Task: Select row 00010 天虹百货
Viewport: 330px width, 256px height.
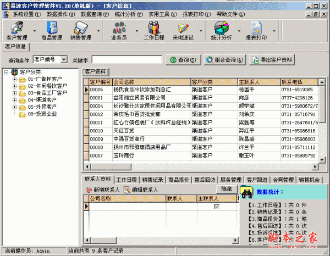Action: [x=201, y=131]
